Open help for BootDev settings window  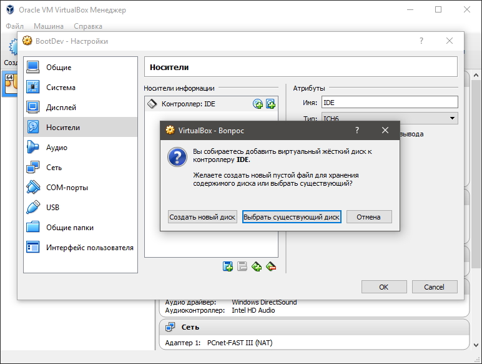click(x=421, y=41)
